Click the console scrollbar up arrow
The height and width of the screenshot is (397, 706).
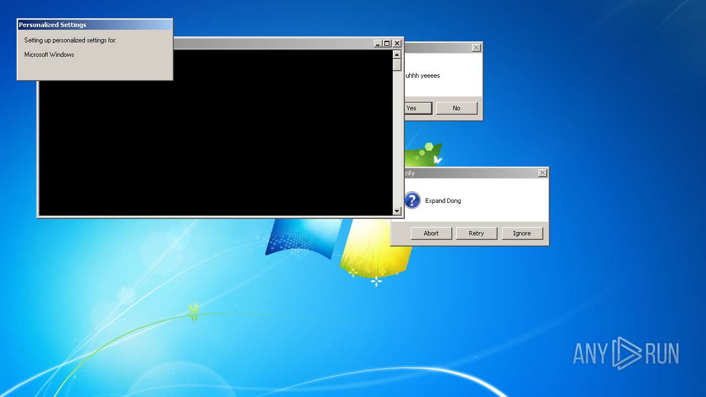point(397,55)
